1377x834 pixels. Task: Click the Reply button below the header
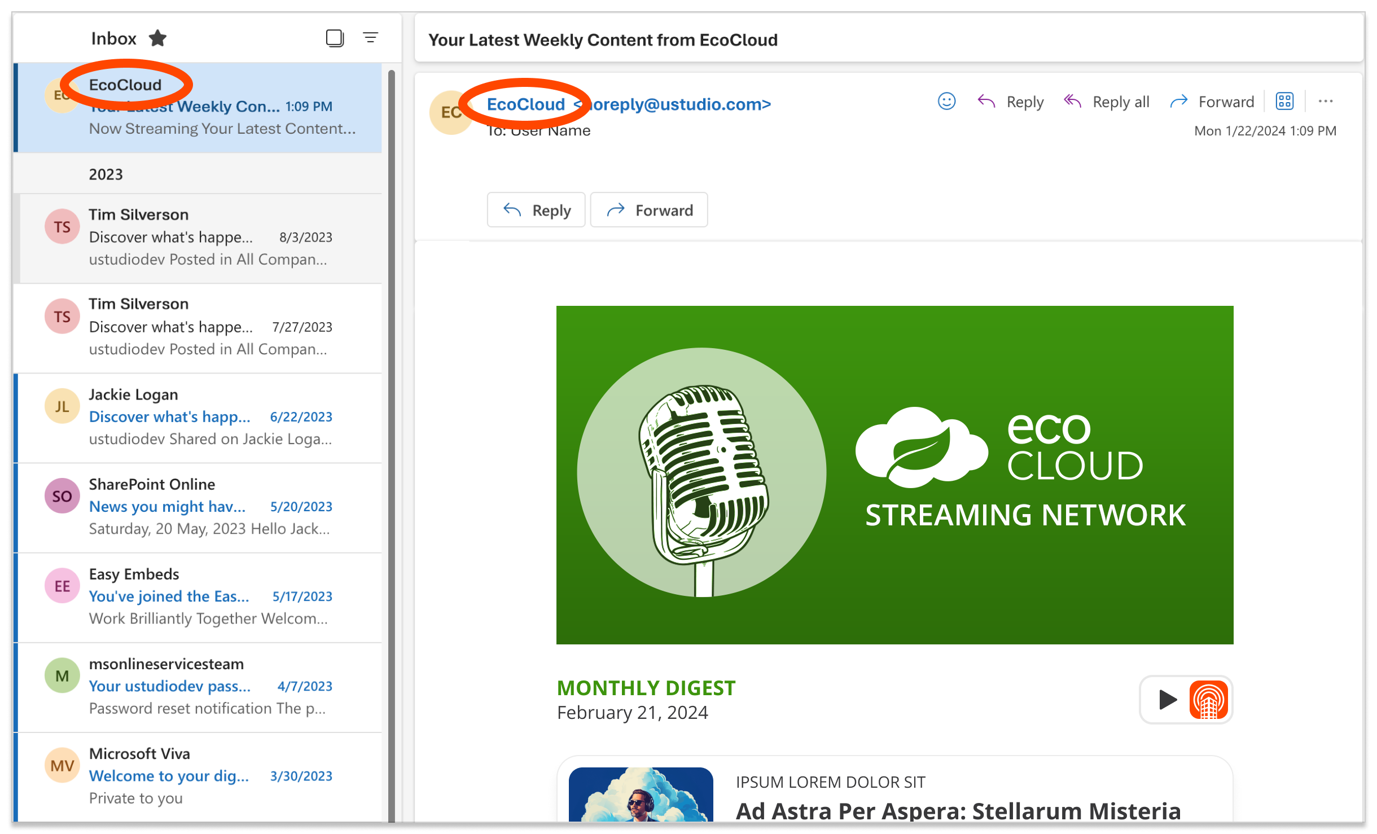click(x=536, y=210)
